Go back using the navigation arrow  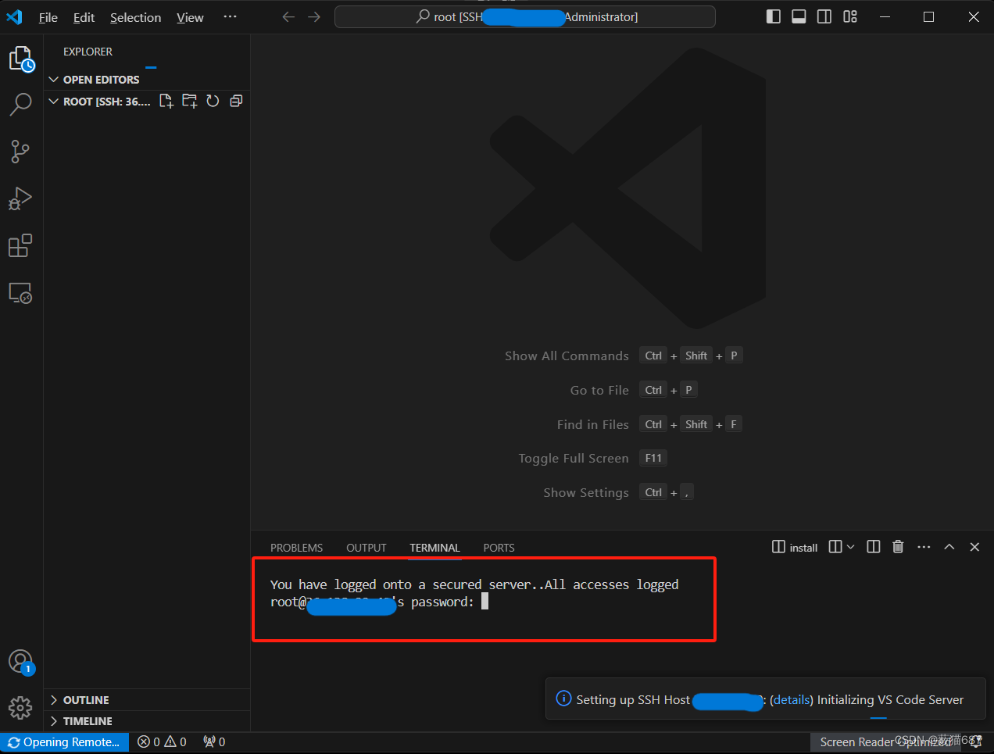coord(288,16)
